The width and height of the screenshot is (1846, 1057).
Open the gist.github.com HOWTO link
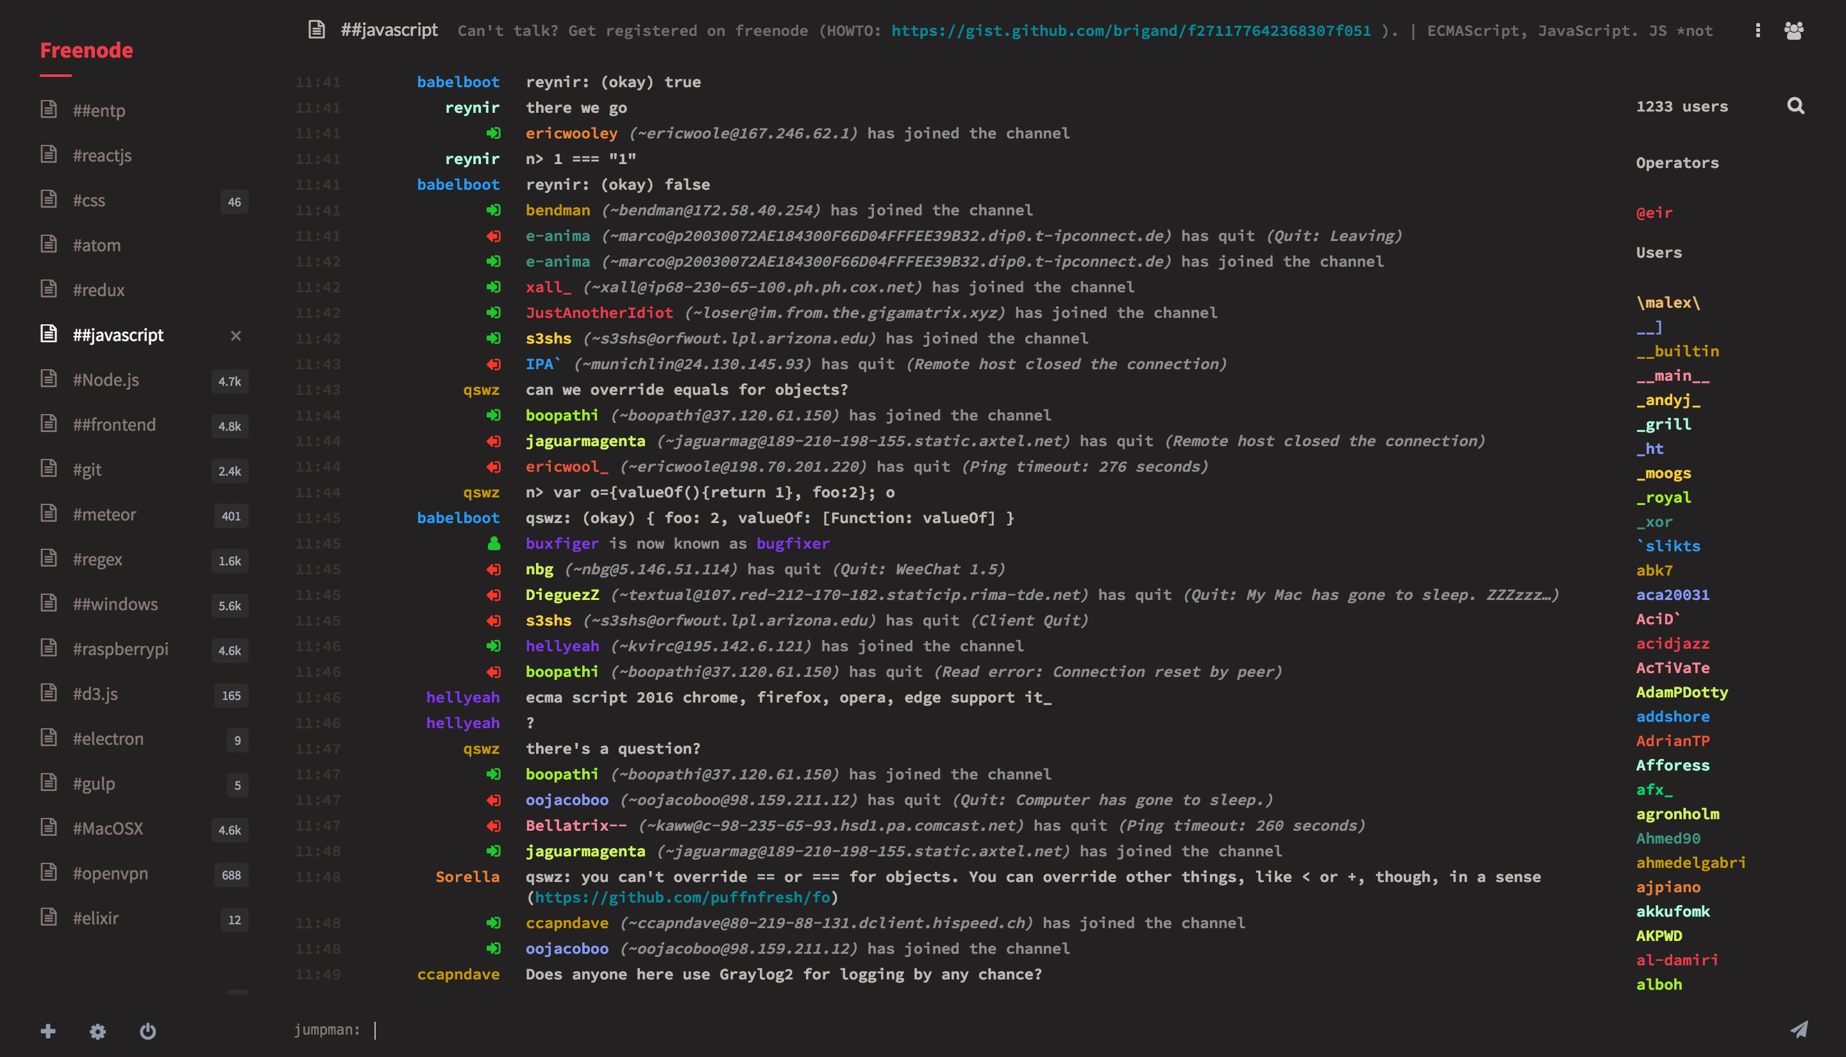pos(1130,31)
